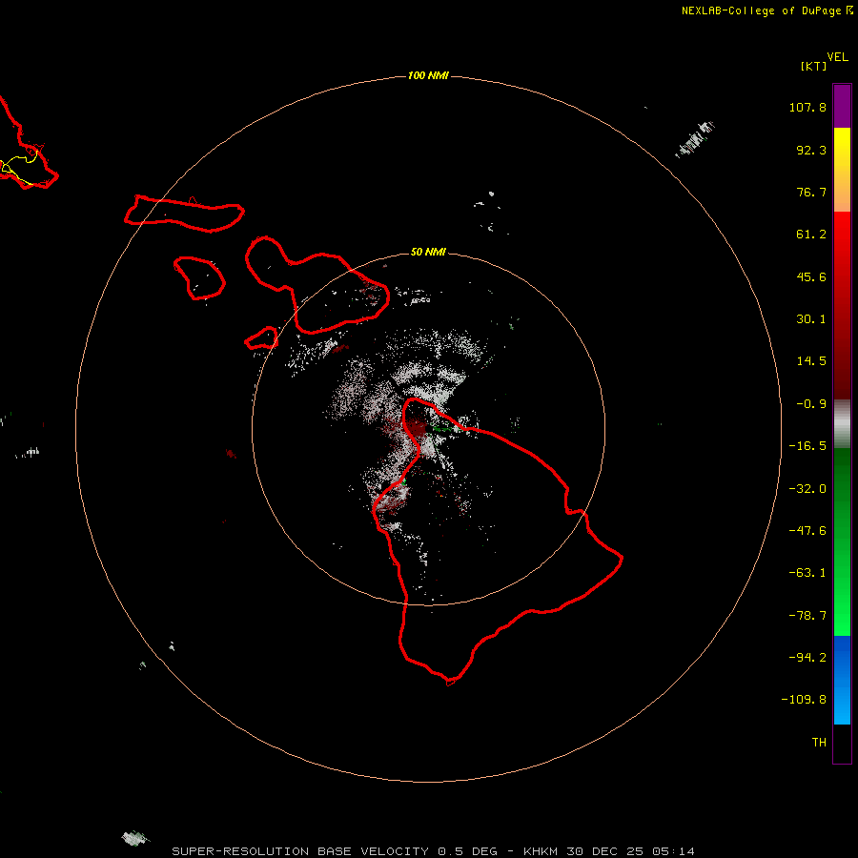
Task: Select the 14.5 legend value
Action: pyautogui.click(x=811, y=361)
